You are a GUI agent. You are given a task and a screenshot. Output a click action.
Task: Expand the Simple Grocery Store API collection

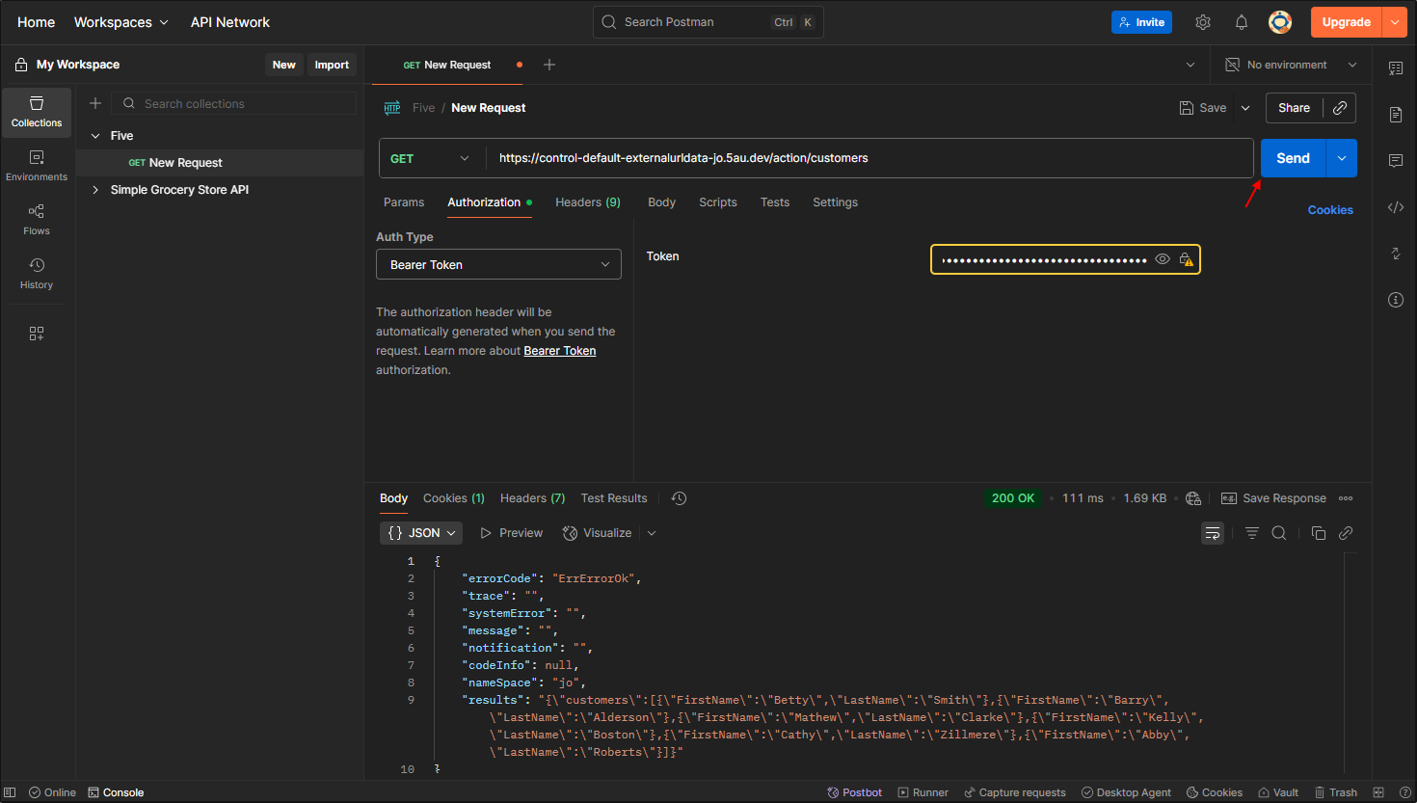click(95, 190)
